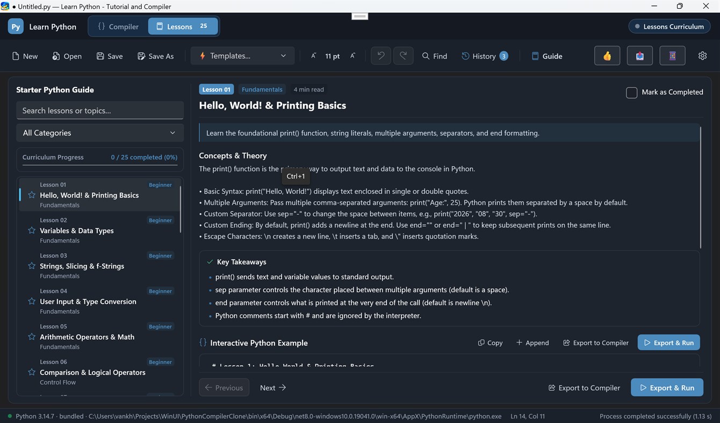Star the User Input & Type Conversion lesson
This screenshot has height=423, width=720.
[32, 302]
